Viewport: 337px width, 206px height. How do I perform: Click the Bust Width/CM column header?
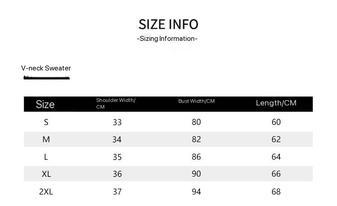196,101
